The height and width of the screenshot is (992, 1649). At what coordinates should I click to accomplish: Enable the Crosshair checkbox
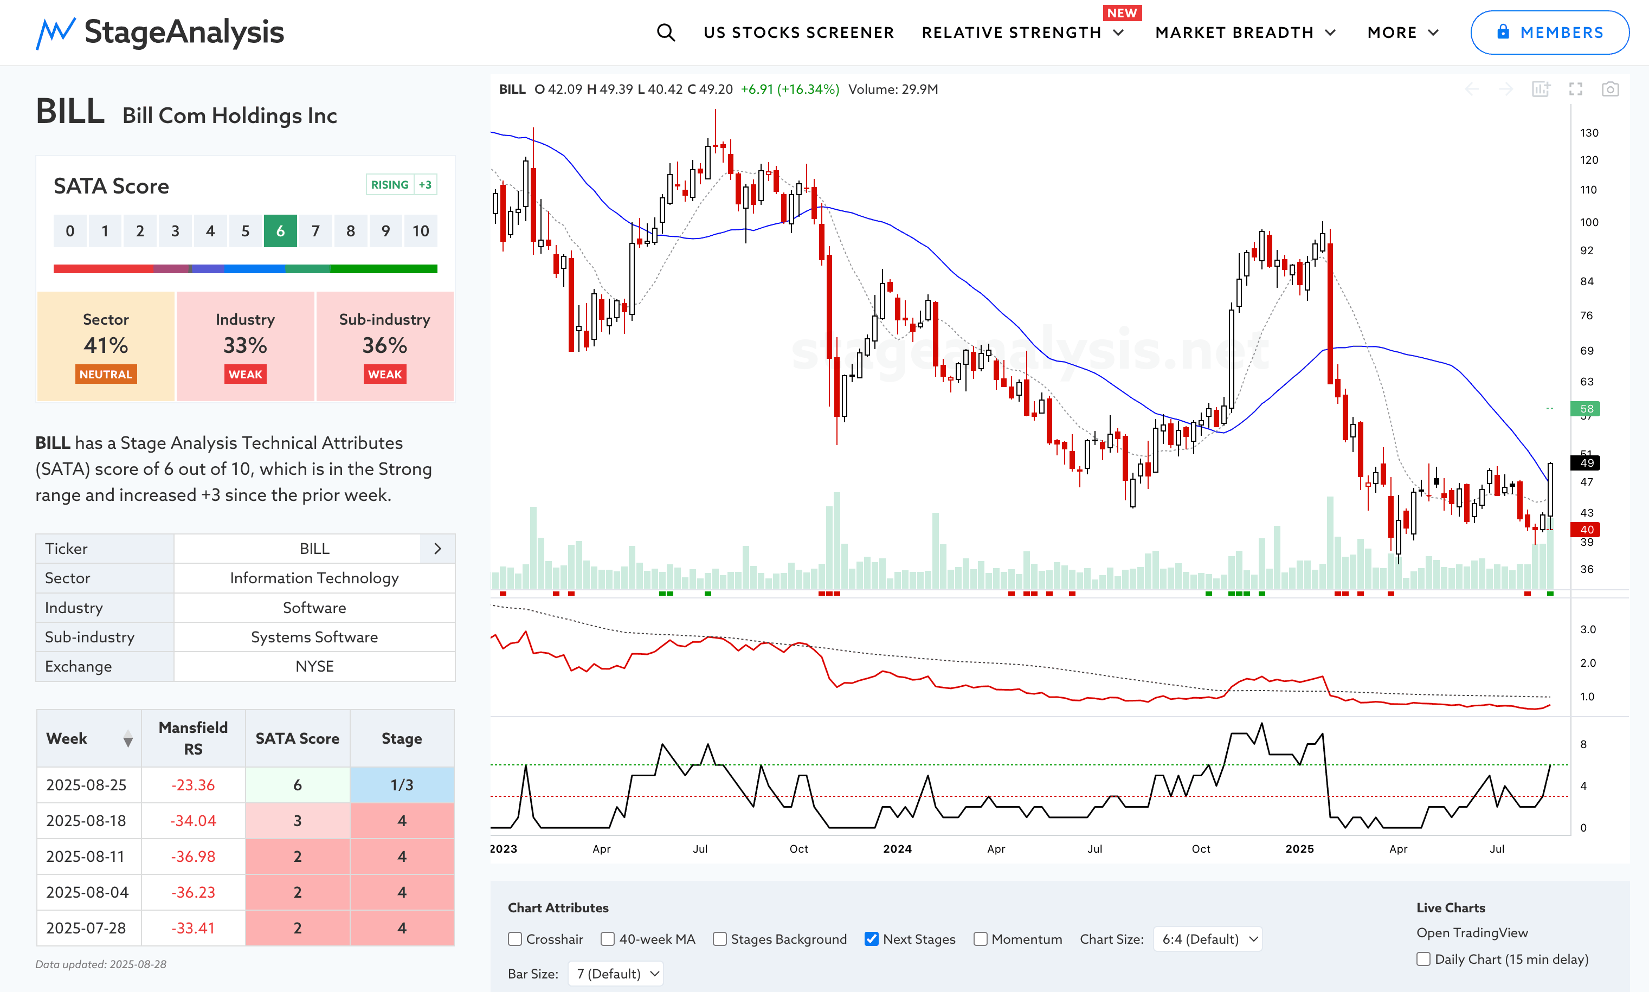click(514, 939)
